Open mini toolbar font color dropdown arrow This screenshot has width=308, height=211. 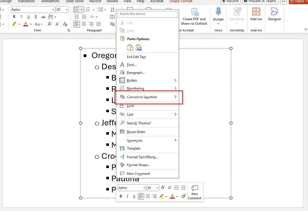(x=177, y=196)
